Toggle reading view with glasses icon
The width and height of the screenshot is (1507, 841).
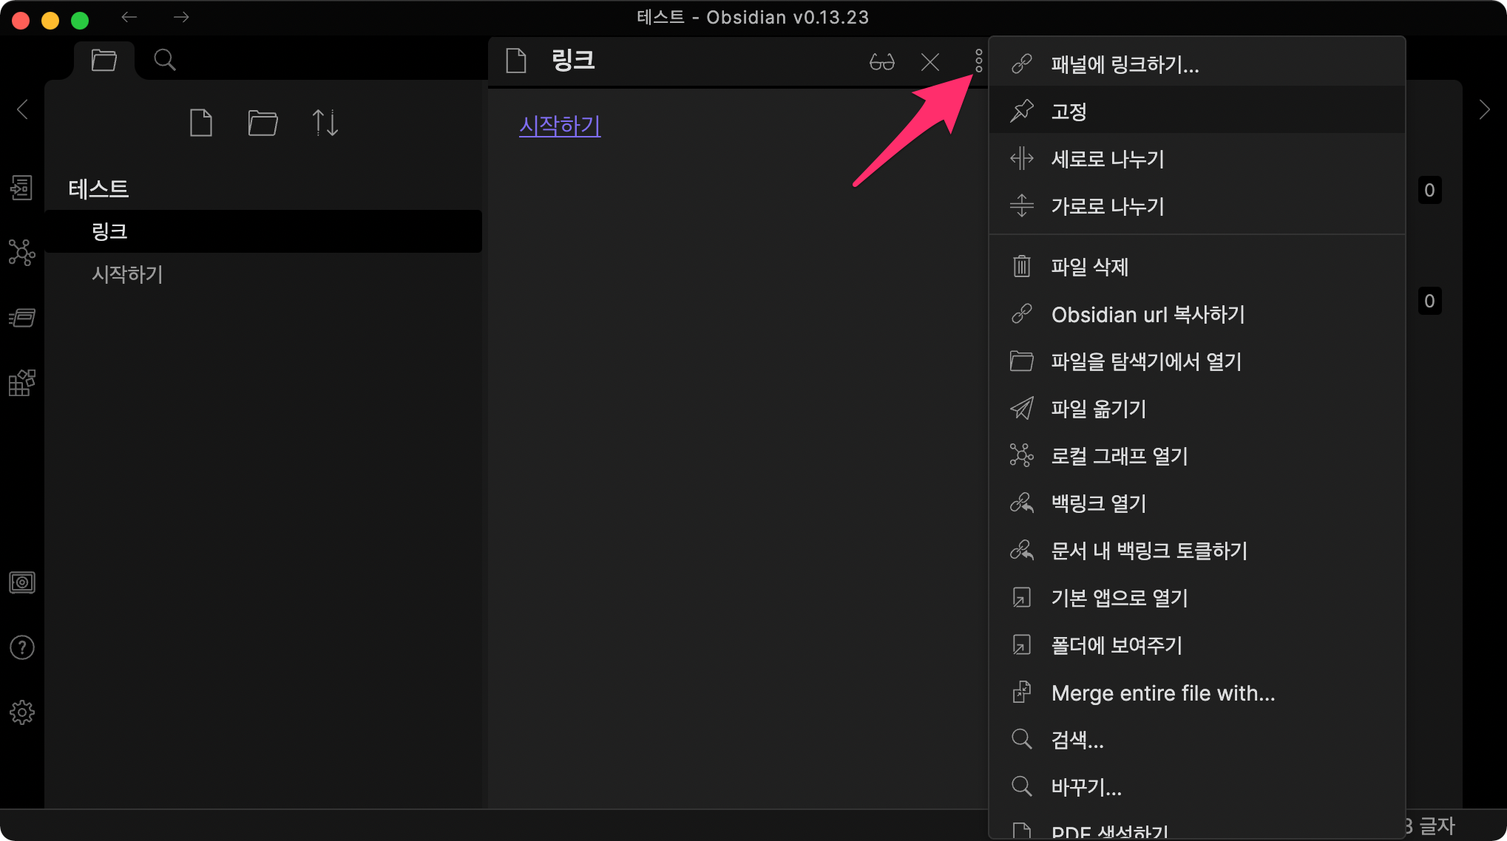(881, 61)
